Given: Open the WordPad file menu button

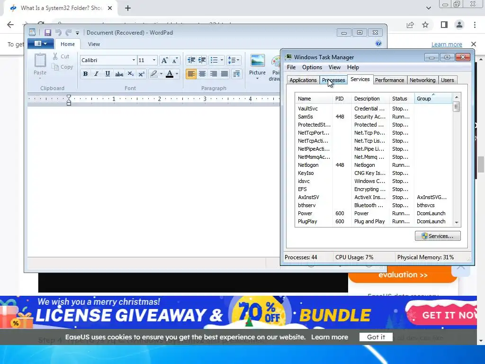Looking at the screenshot, I should 41,44.
